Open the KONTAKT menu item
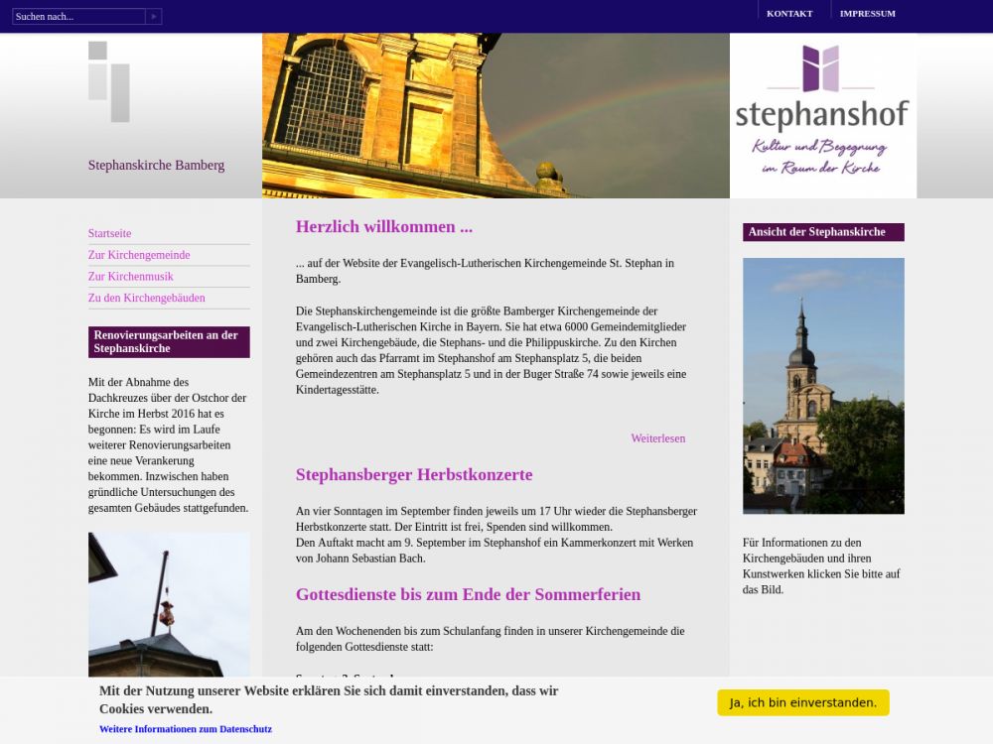Image resolution: width=993 pixels, height=744 pixels. coord(789,14)
